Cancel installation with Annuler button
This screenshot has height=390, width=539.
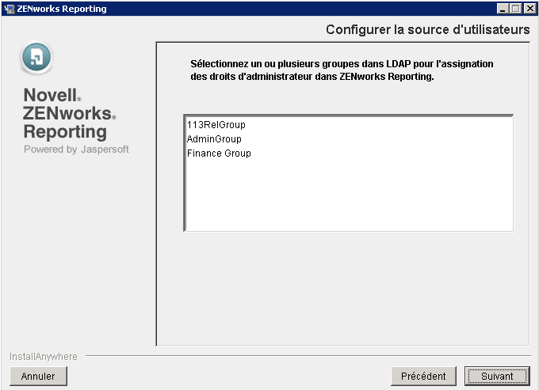tap(38, 376)
